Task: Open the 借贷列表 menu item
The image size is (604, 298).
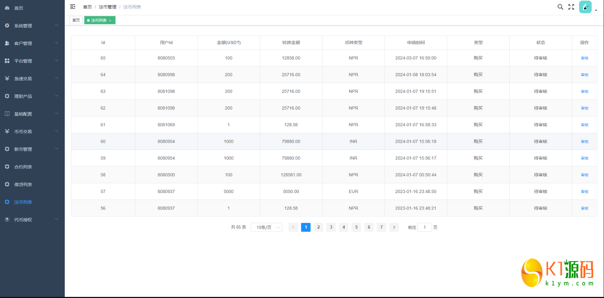Action: coord(32,184)
